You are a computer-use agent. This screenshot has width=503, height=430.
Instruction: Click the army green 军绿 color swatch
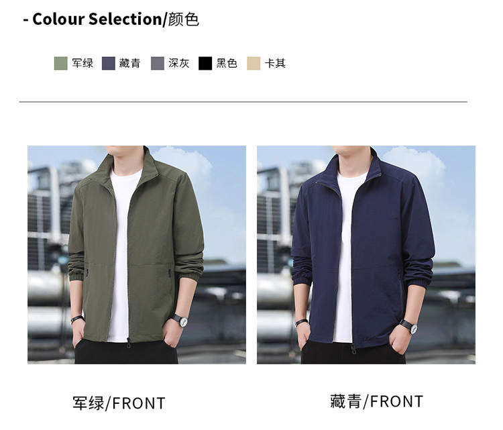(x=60, y=63)
